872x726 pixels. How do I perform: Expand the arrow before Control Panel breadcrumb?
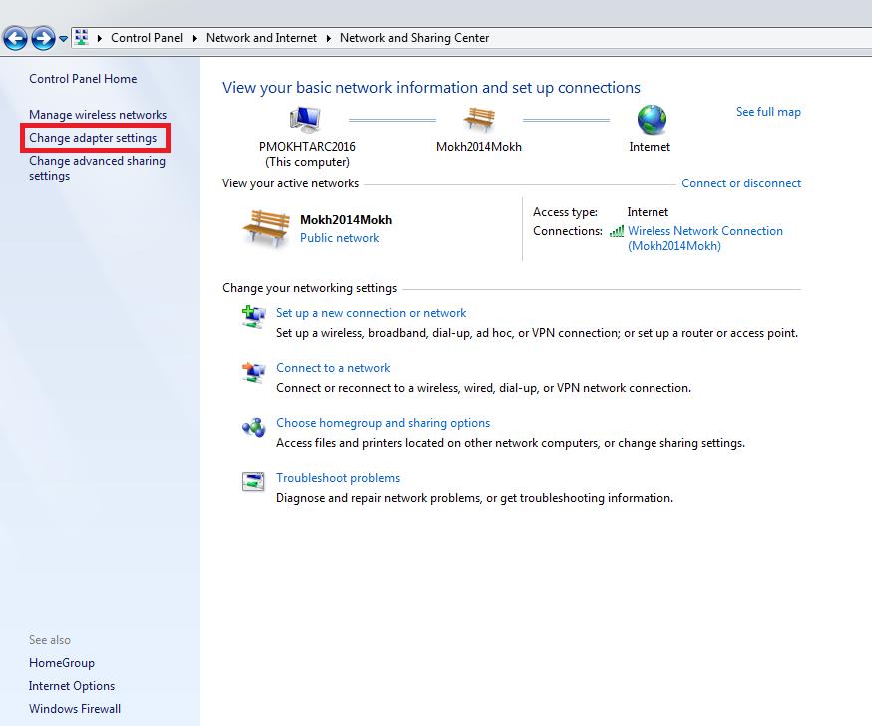click(x=100, y=38)
